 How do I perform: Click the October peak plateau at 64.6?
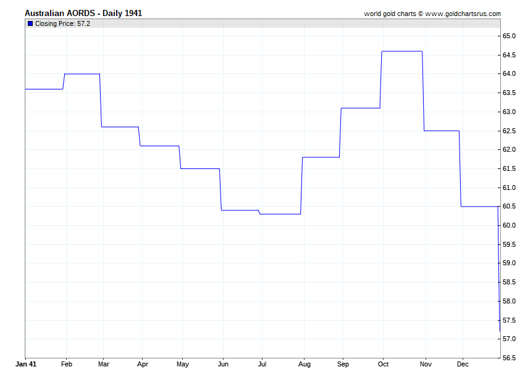click(x=402, y=51)
